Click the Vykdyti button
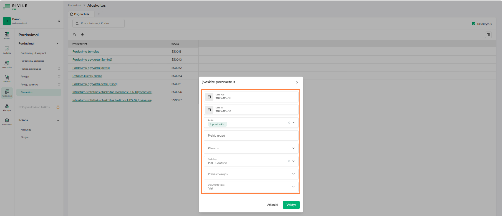This screenshot has height=216, width=502. click(291, 205)
